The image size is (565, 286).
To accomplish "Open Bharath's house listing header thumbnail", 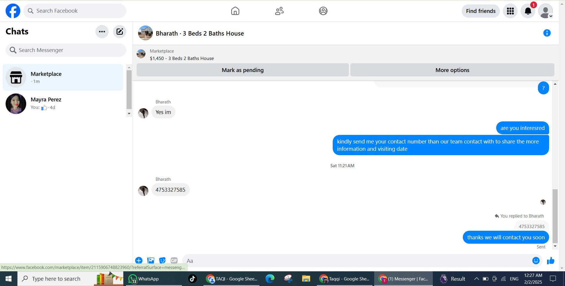I will 145,33.
